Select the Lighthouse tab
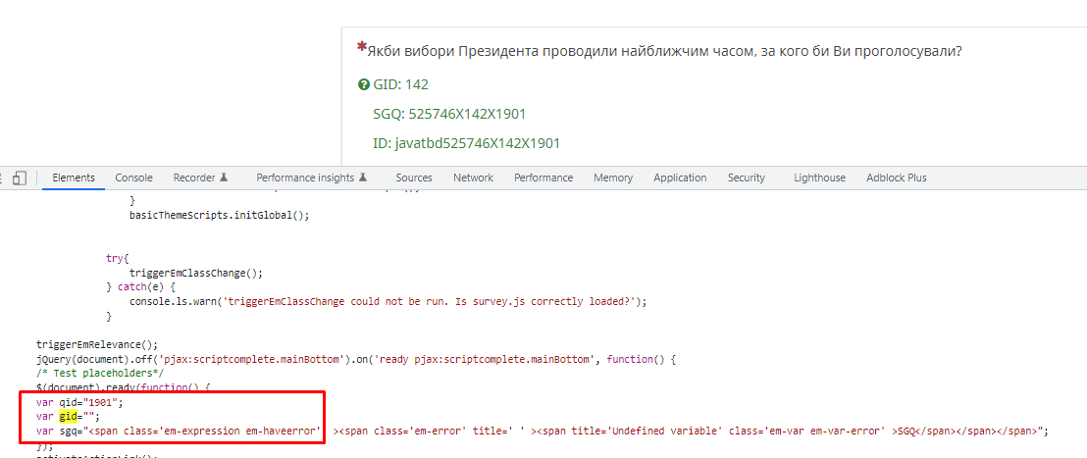 (819, 178)
